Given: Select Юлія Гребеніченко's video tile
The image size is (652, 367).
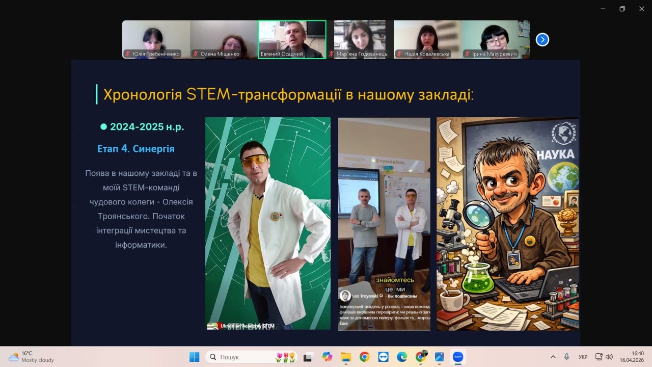Looking at the screenshot, I should point(156,39).
